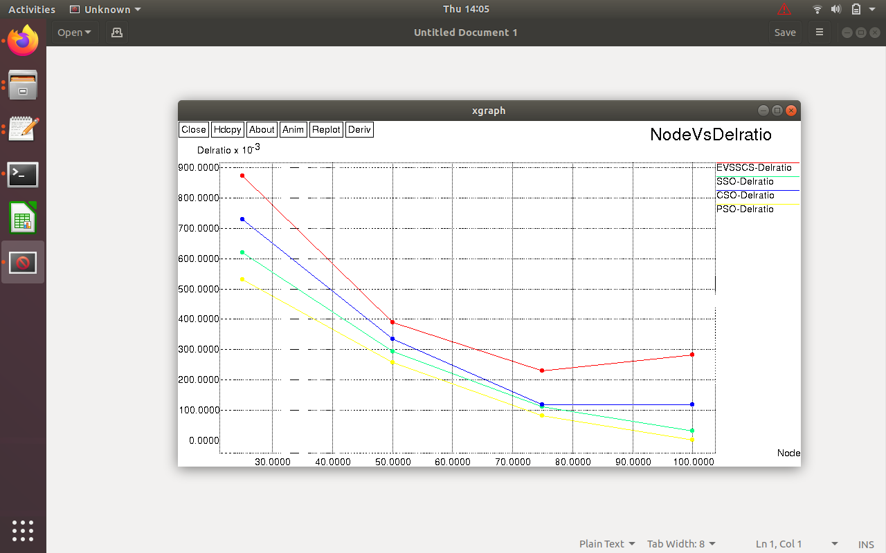Select the SSO-Delratio legend entry
The height and width of the screenshot is (553, 886).
[x=745, y=182]
